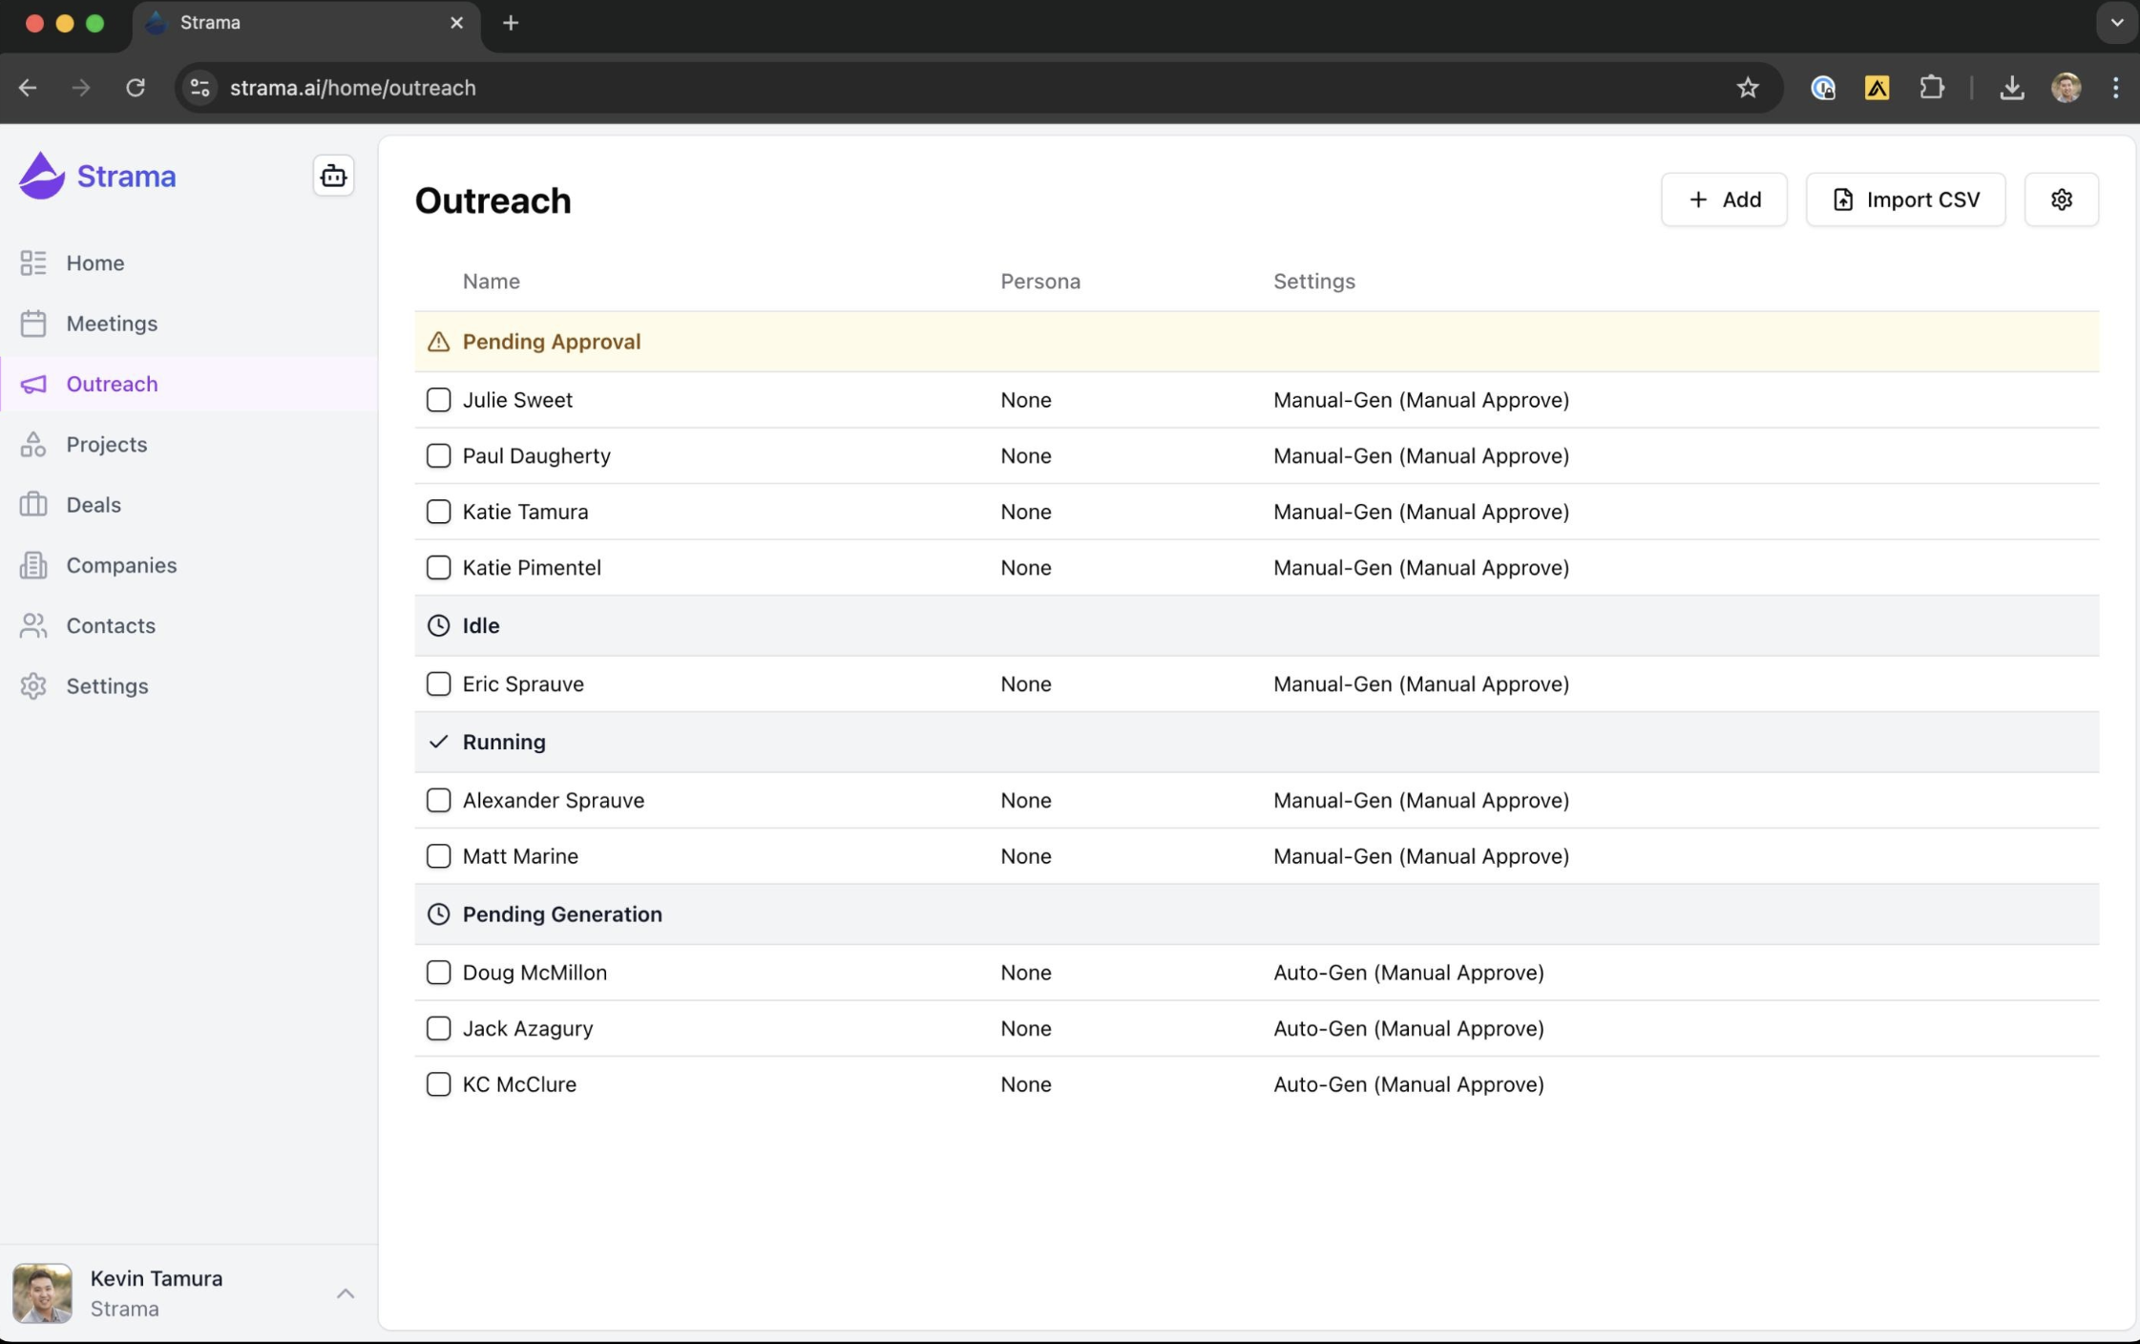
Task: Check the box next to Julie Sweet
Action: click(438, 400)
